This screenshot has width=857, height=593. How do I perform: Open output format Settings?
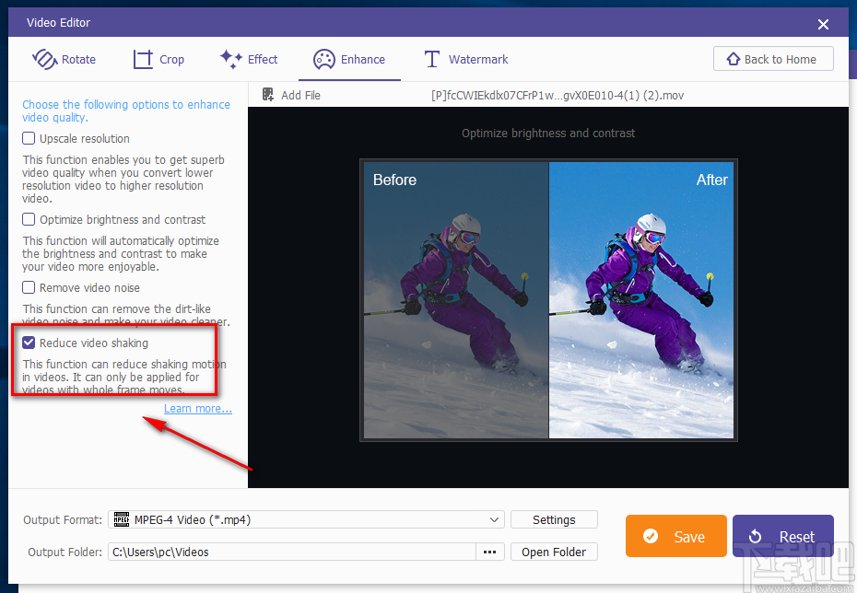(x=554, y=519)
